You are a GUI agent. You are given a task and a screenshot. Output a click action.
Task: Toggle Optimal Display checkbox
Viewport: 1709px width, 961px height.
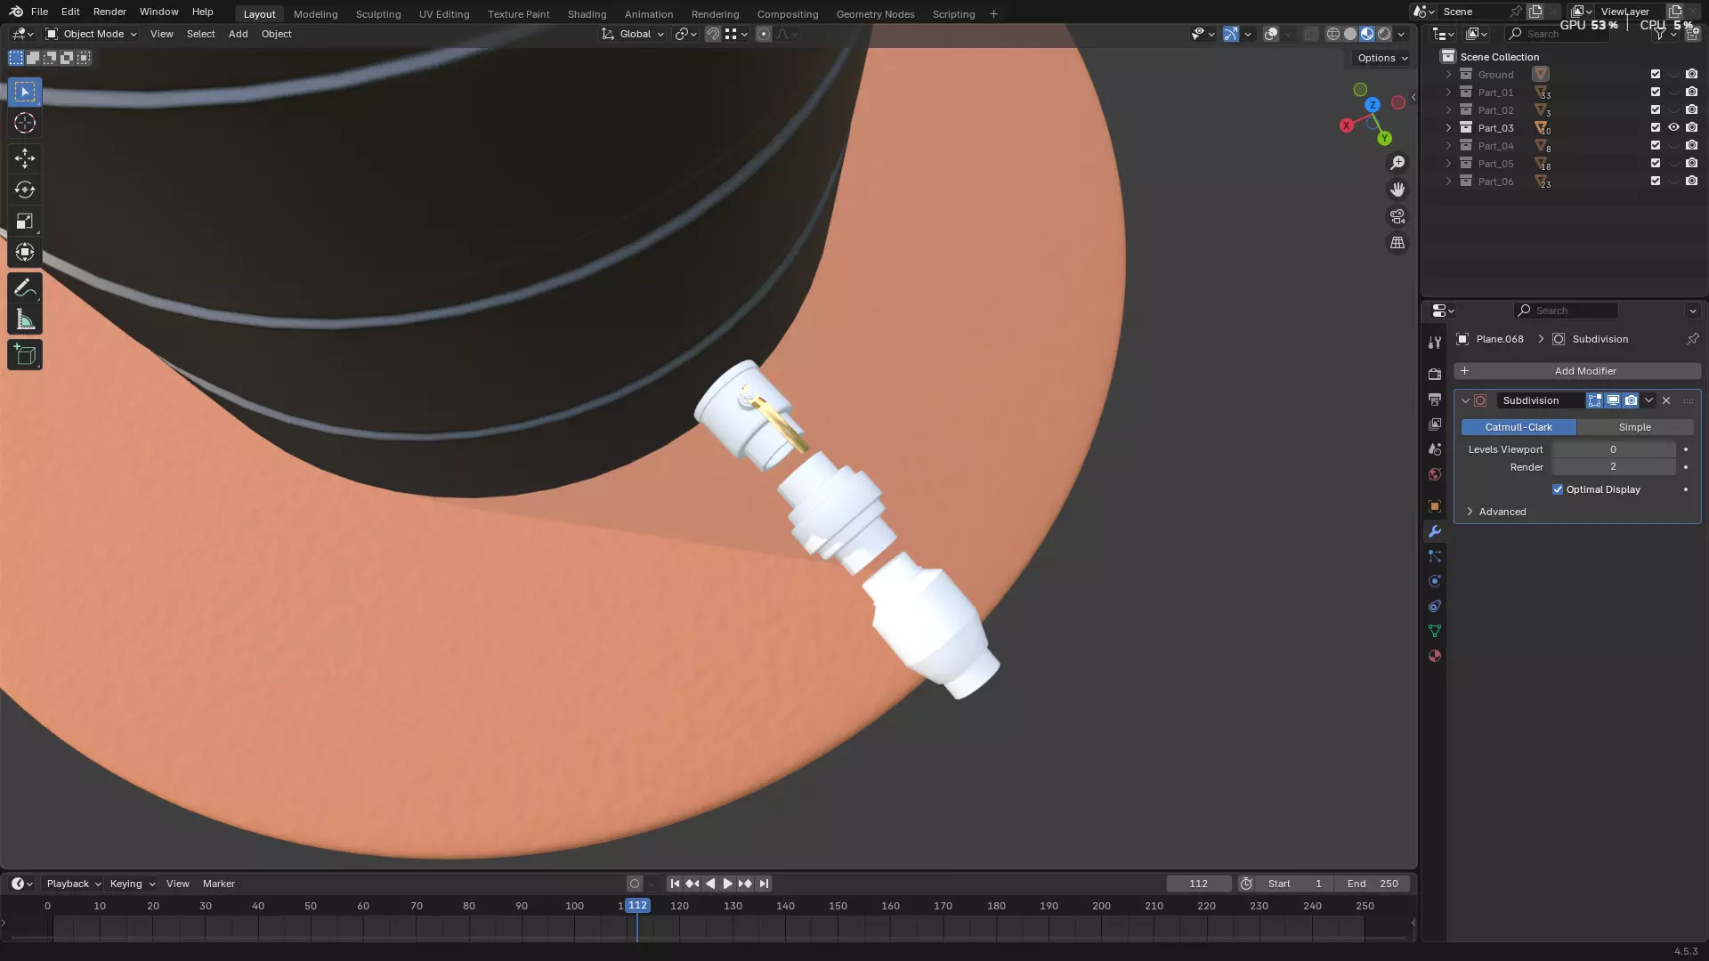1558,489
